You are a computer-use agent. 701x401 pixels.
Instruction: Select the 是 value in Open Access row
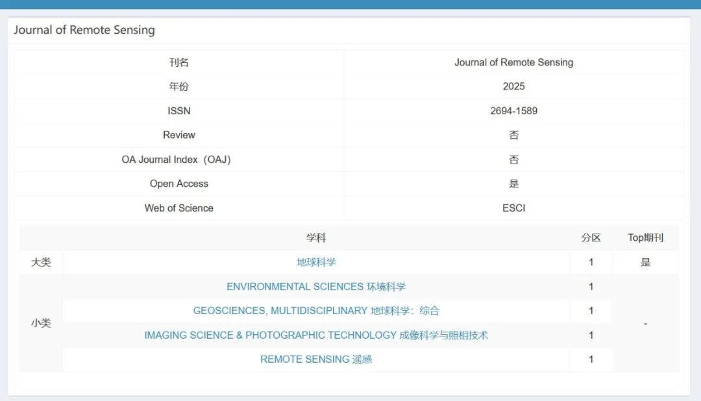(513, 184)
